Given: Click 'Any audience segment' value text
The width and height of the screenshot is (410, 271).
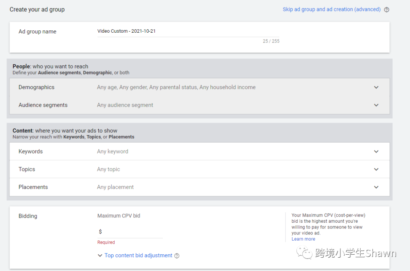Looking at the screenshot, I should pos(125,105).
